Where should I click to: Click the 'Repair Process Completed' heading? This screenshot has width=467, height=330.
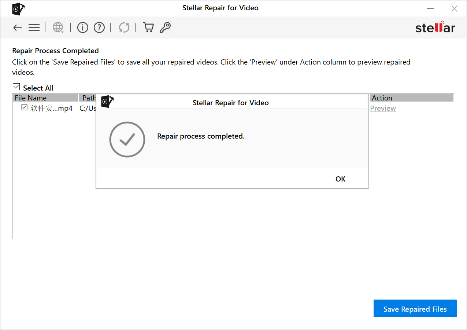[56, 51]
